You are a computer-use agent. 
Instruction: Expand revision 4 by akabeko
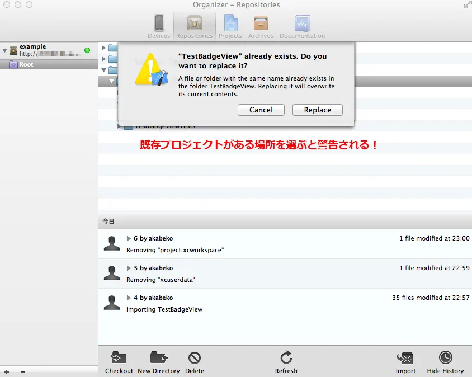click(129, 298)
